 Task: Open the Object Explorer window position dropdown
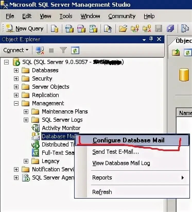pos(144,40)
